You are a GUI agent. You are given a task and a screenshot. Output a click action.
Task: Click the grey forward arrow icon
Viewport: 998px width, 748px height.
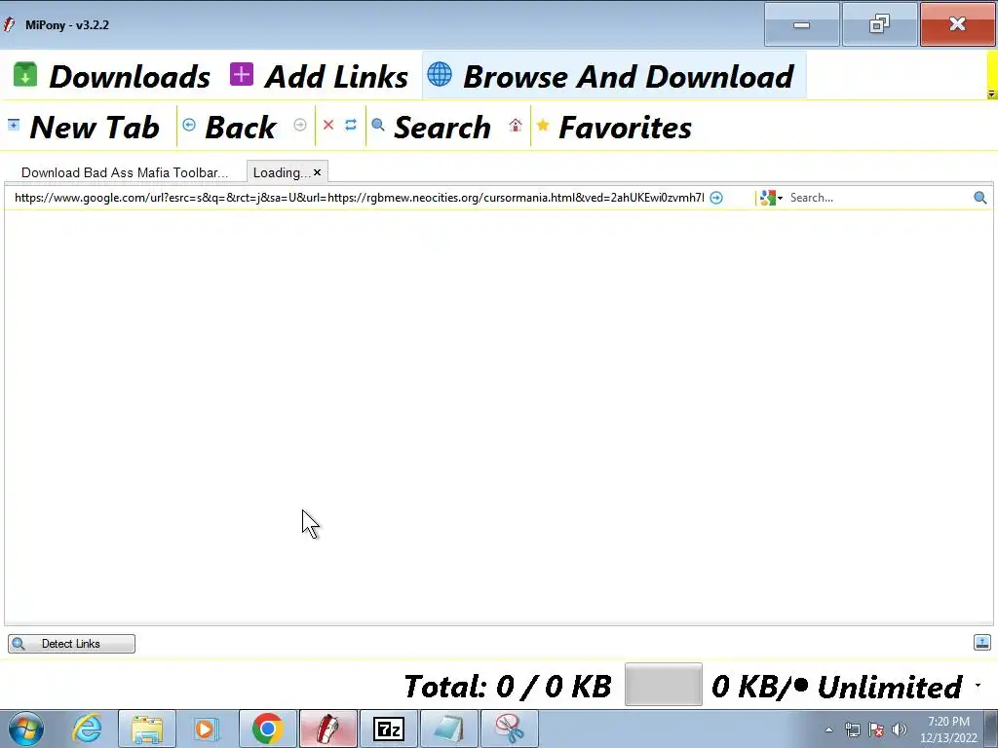300,125
